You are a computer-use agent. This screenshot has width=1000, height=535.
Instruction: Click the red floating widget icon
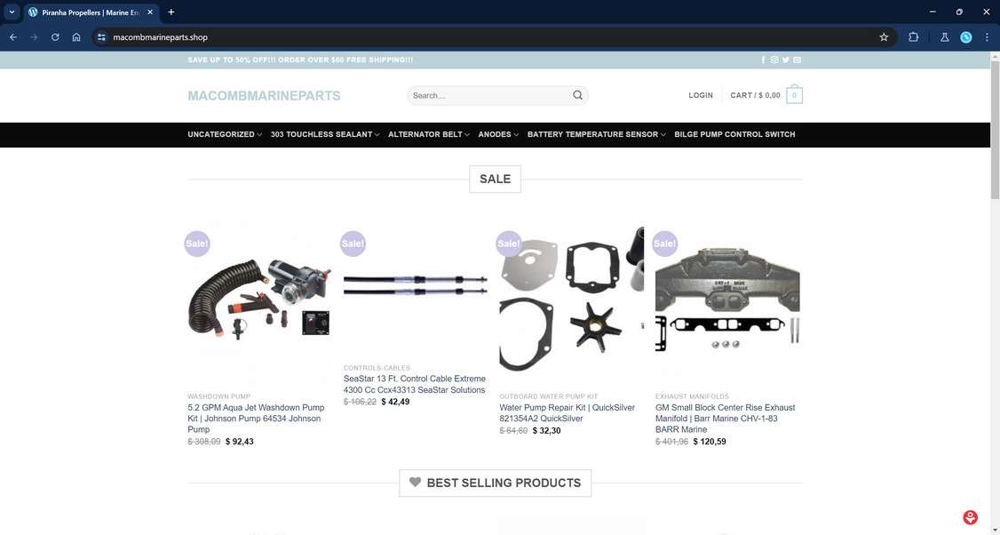970,517
